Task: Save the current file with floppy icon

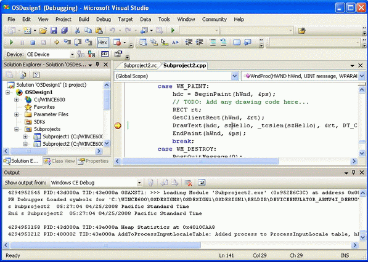Action: point(54,30)
